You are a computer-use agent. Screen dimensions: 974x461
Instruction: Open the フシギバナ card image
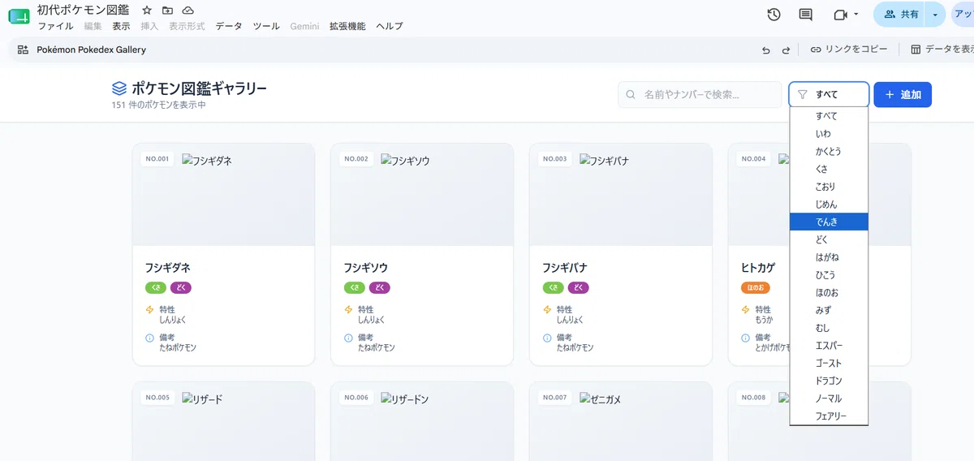[621, 195]
